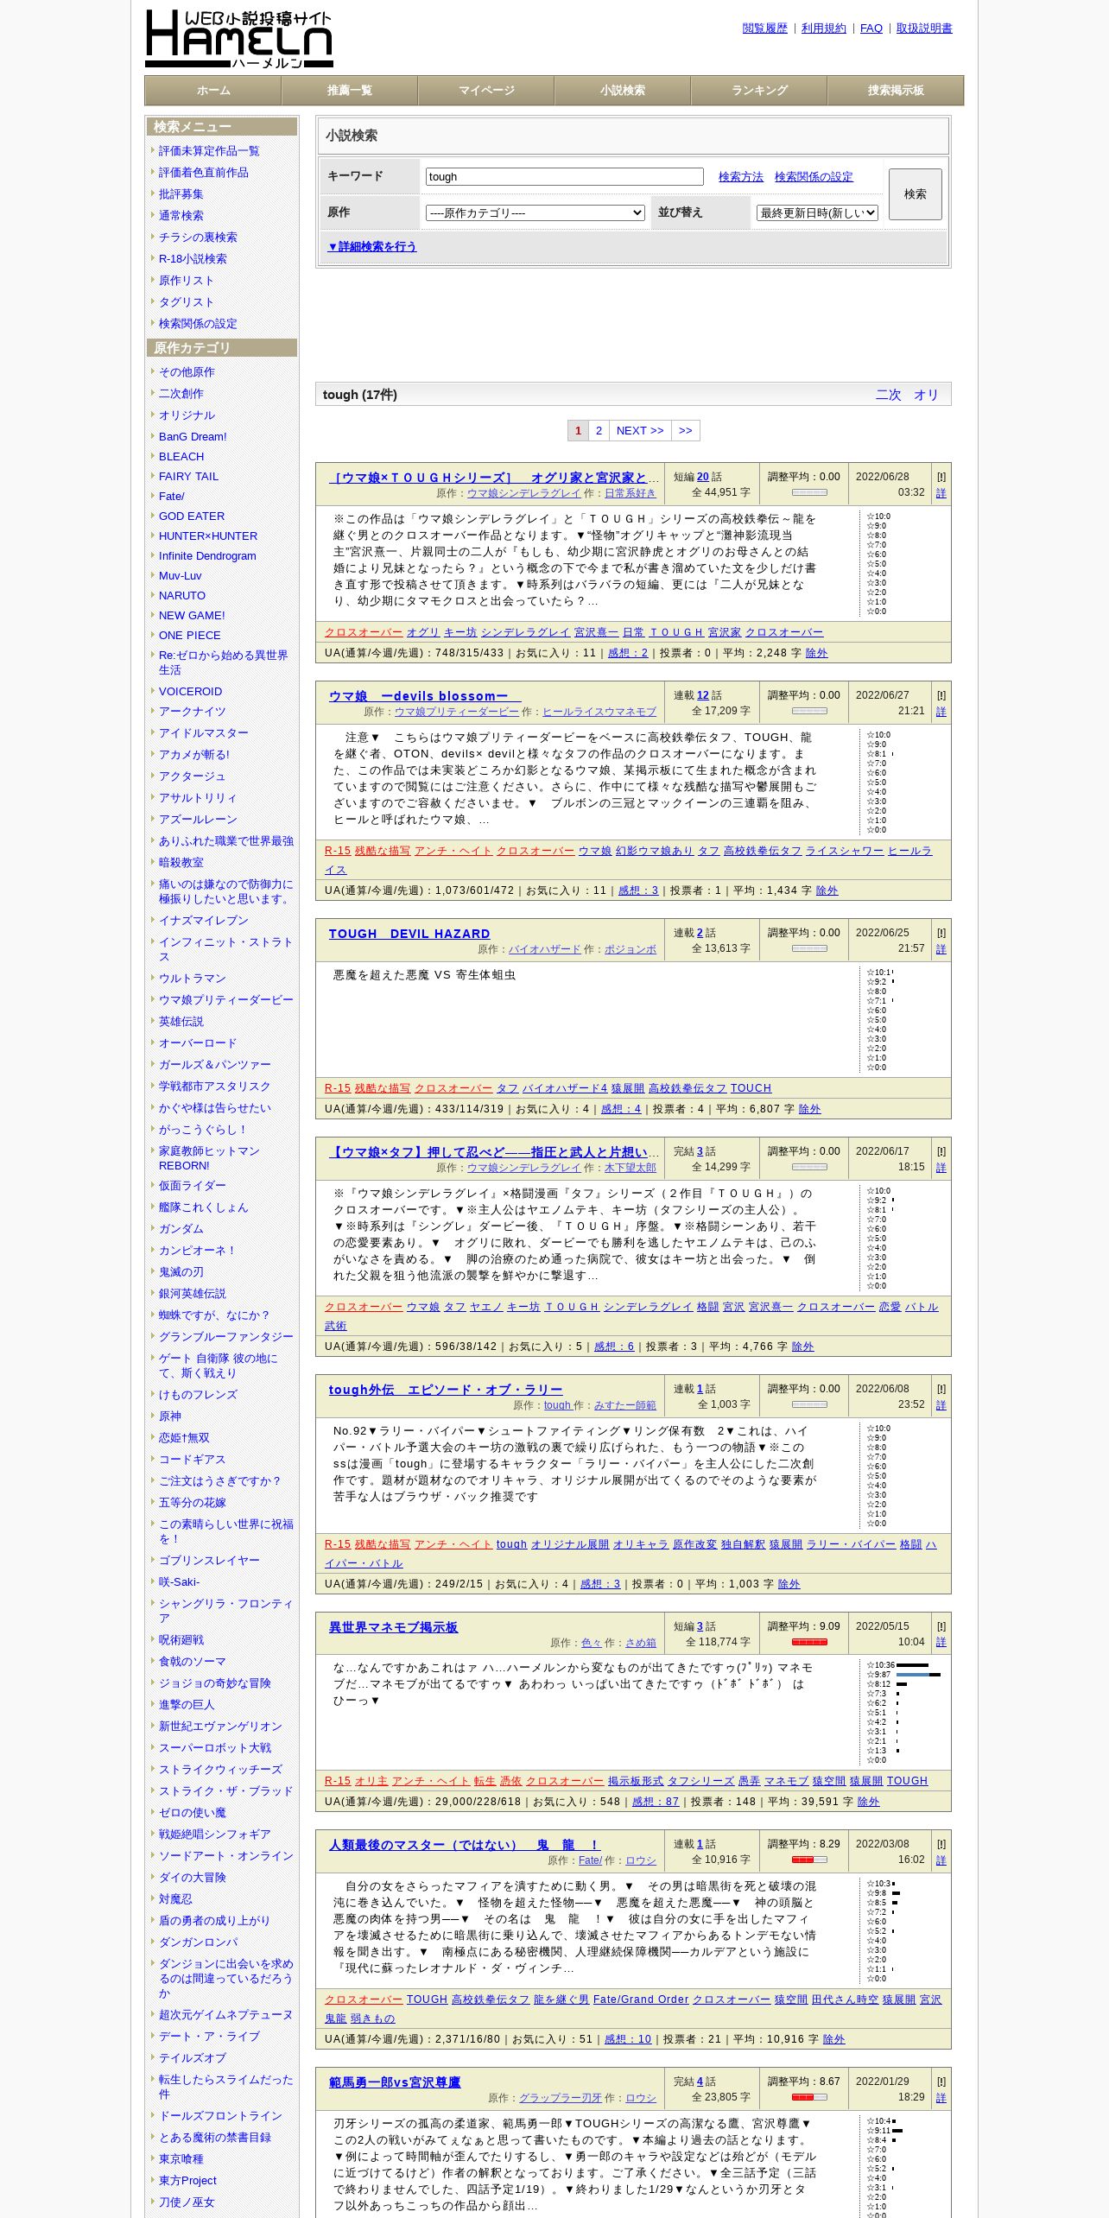Select 鬼滅の刃 source category
The width and height of the screenshot is (1109, 2218).
(x=181, y=1272)
